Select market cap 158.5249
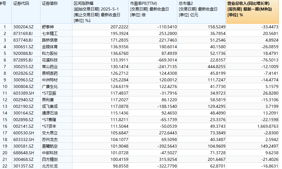The image size is (282, 169). 216,27
